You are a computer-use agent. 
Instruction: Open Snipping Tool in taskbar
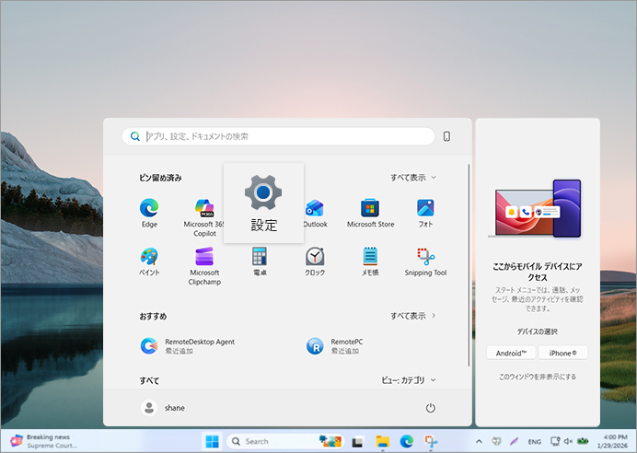coord(431,441)
